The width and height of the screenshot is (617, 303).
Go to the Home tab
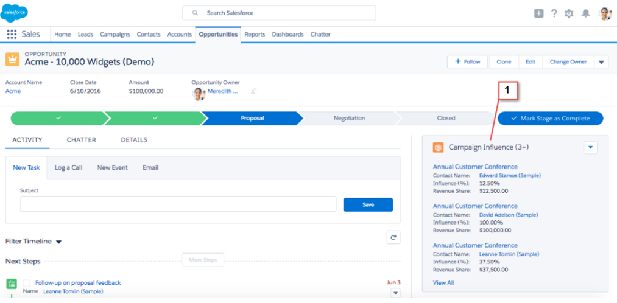63,34
